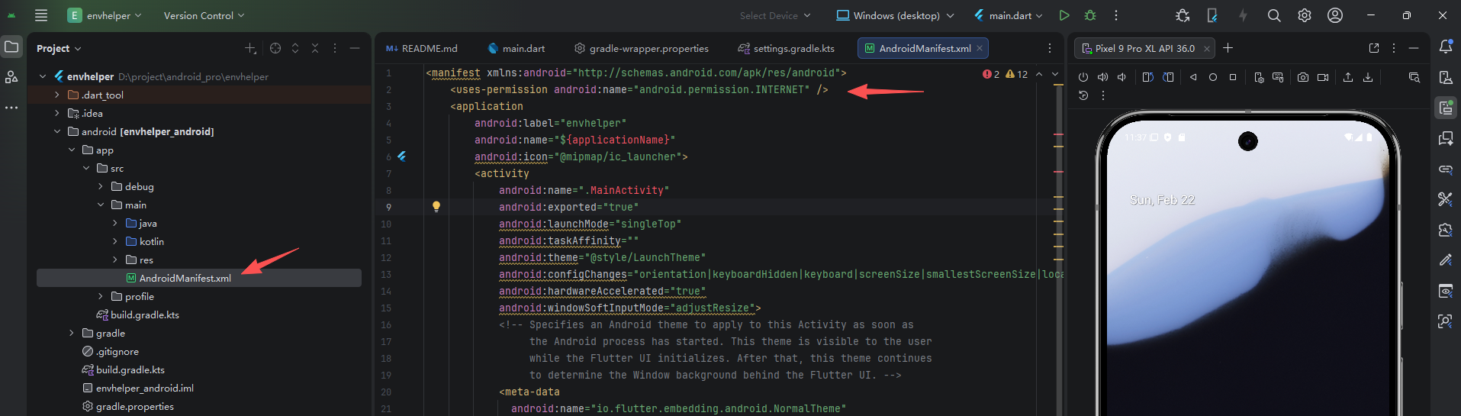Tap emulator Home circle button
1461x416 pixels.
coord(1213,77)
